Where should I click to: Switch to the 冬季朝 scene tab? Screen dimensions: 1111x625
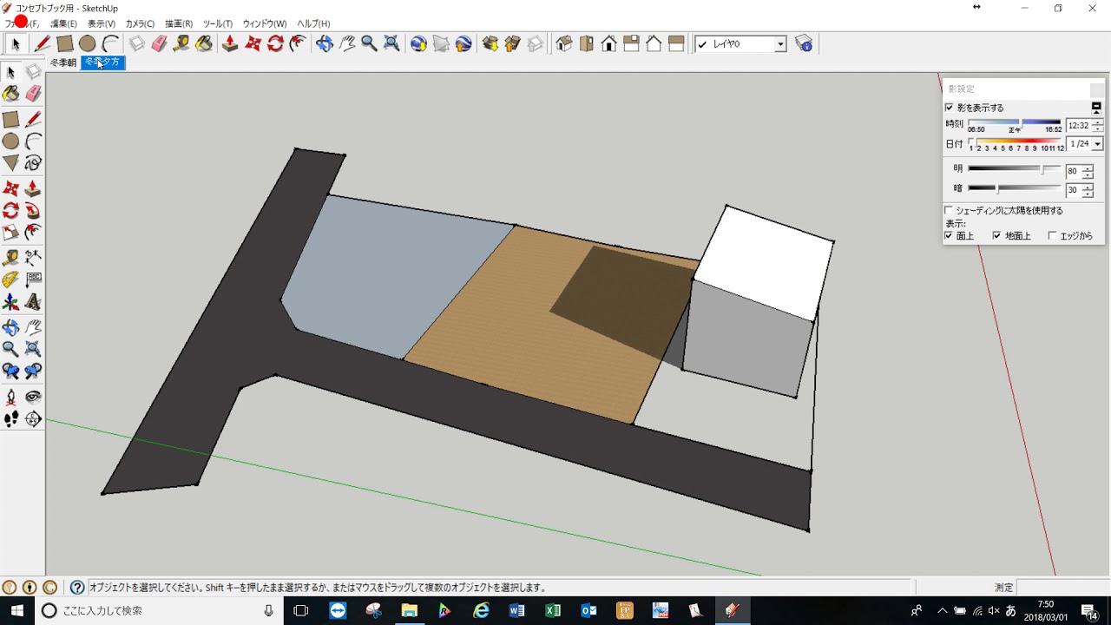(x=63, y=62)
